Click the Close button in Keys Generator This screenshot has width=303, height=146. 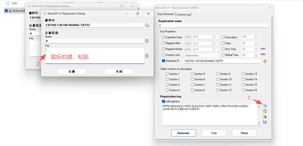point(244,133)
